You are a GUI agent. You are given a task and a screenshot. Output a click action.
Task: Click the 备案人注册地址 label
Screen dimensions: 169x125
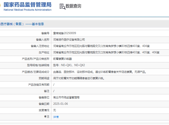point(40,46)
